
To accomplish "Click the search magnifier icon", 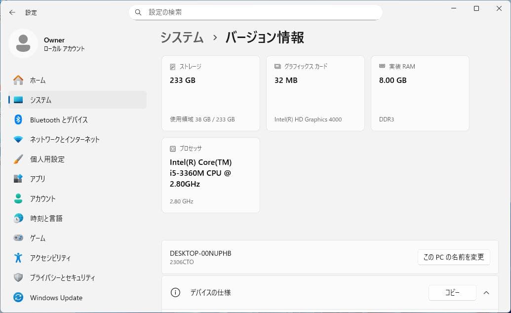I will point(138,12).
